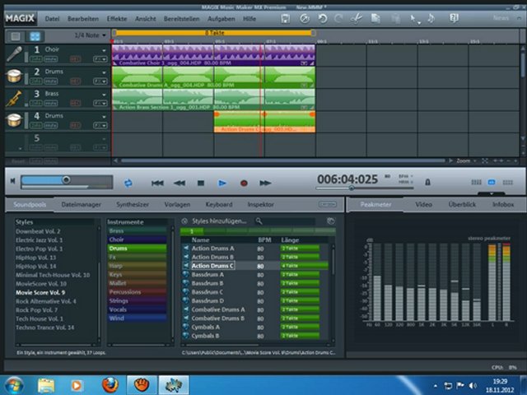Open the Effekte menu
Screen dimensions: 527x395
pos(117,17)
